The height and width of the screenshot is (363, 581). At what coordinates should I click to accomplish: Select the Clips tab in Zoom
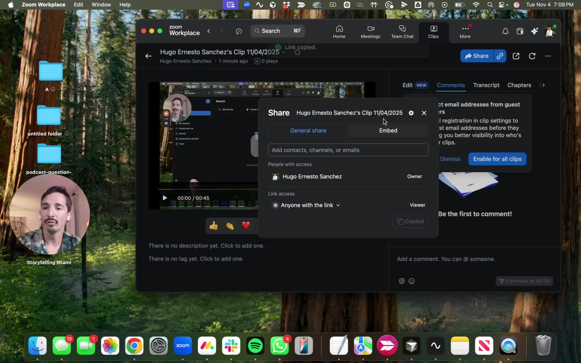point(433,32)
